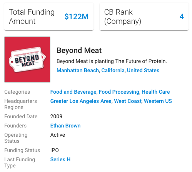
Task: Open the California location link
Action: [113, 70]
